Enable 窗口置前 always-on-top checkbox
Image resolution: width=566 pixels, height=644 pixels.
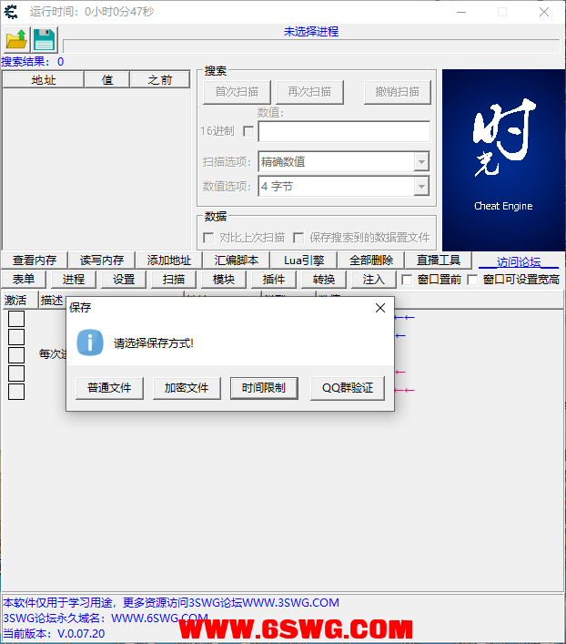(407, 280)
